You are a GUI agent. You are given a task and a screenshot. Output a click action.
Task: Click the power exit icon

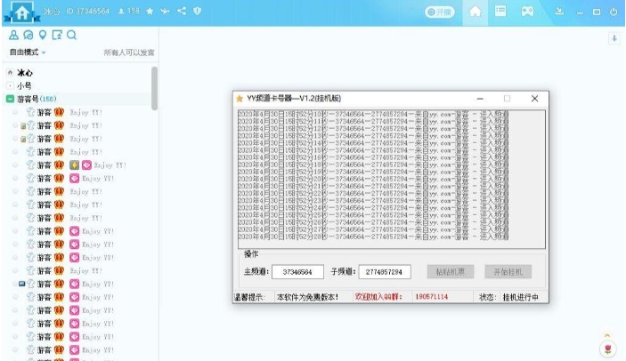click(614, 12)
